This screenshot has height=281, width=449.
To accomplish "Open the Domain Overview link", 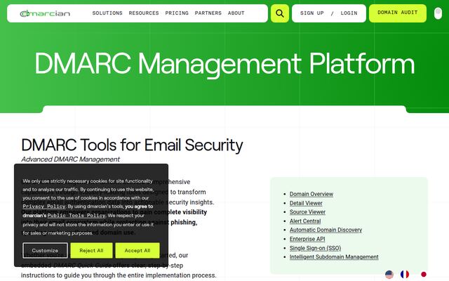I will coord(311,194).
